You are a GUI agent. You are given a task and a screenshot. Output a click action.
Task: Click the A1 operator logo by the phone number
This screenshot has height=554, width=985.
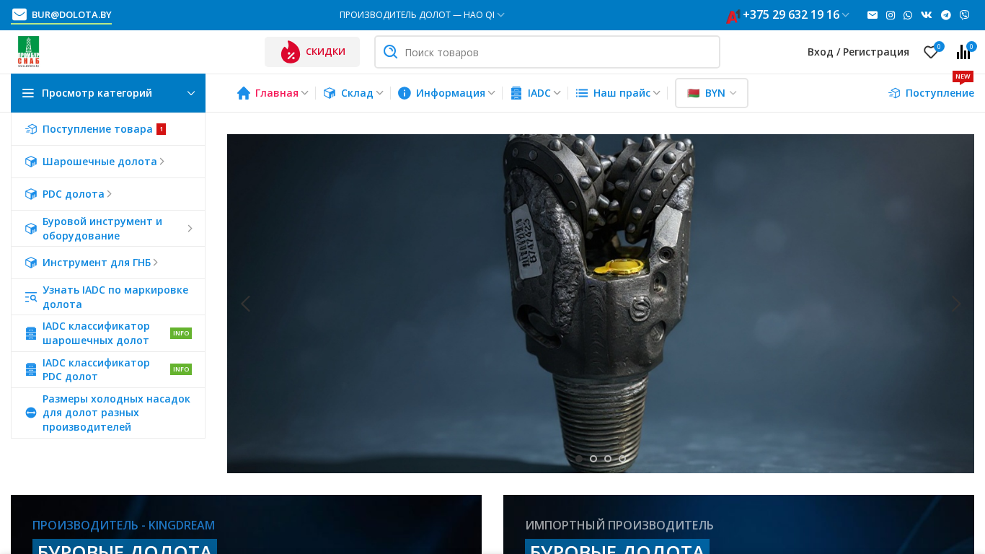coord(733,16)
